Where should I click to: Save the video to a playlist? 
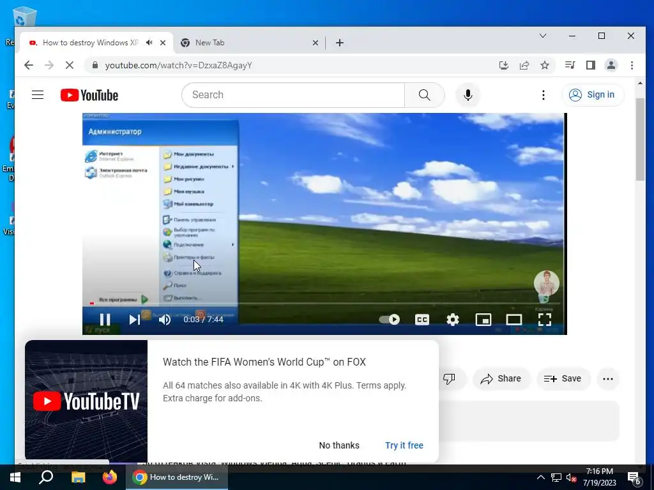tap(563, 379)
